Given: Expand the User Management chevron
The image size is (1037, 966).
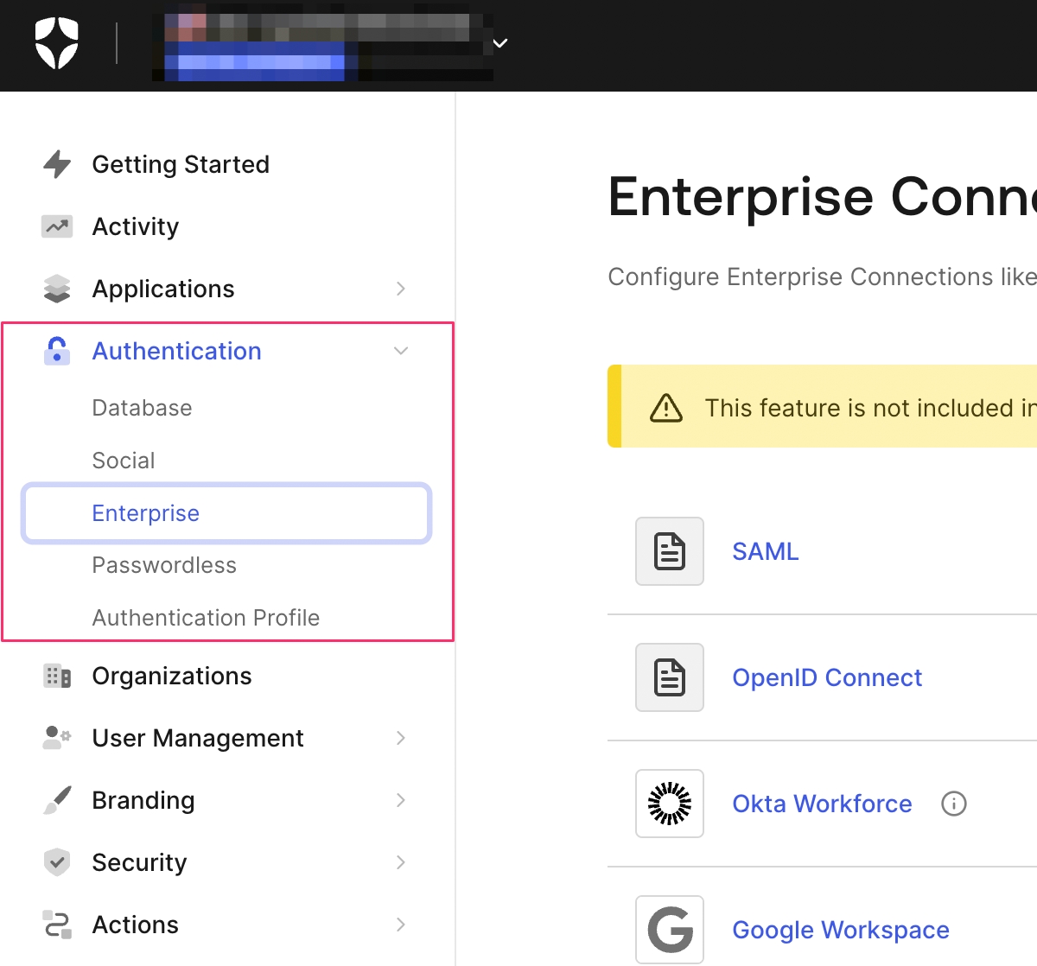Looking at the screenshot, I should coord(401,738).
